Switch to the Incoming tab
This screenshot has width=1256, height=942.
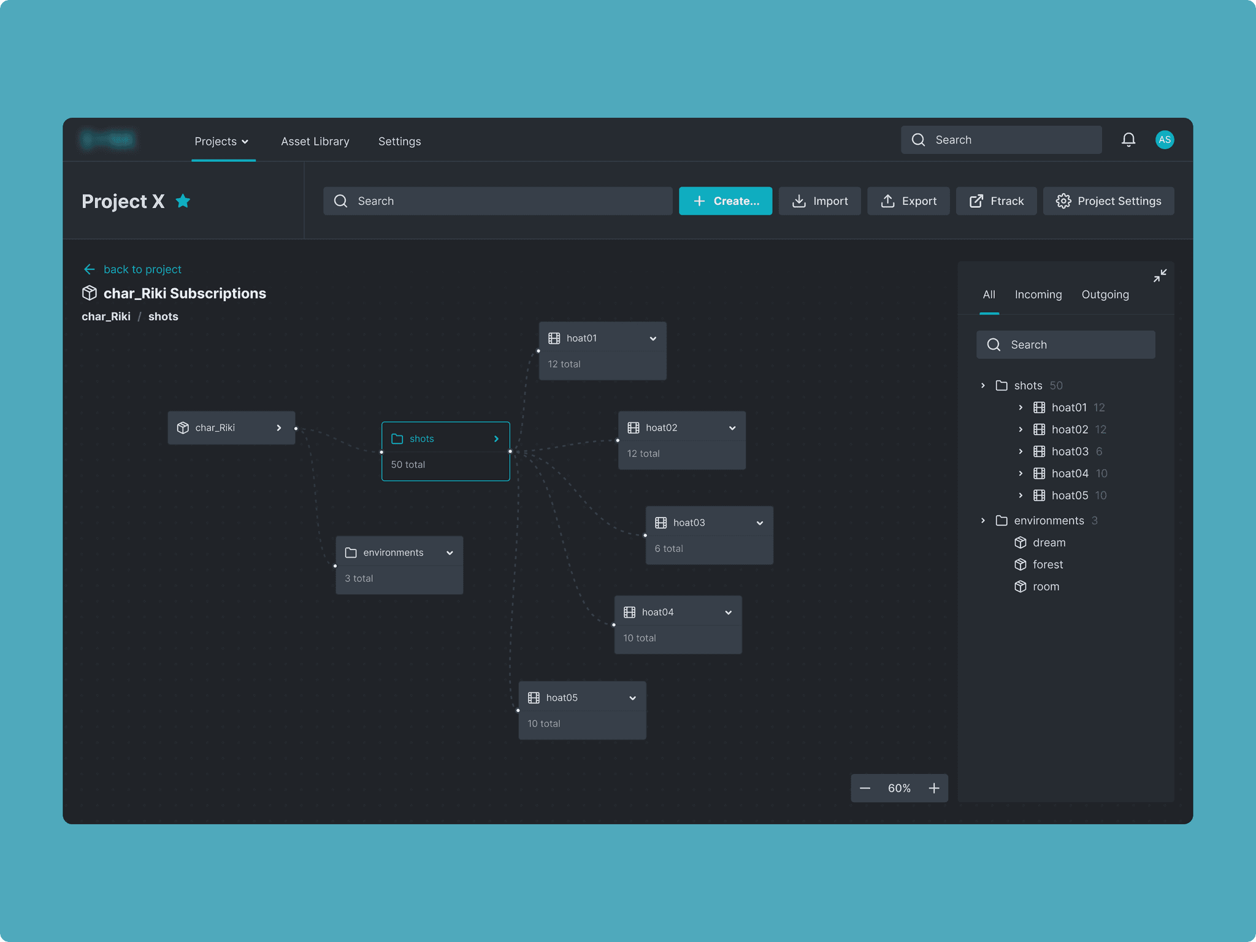(1038, 294)
